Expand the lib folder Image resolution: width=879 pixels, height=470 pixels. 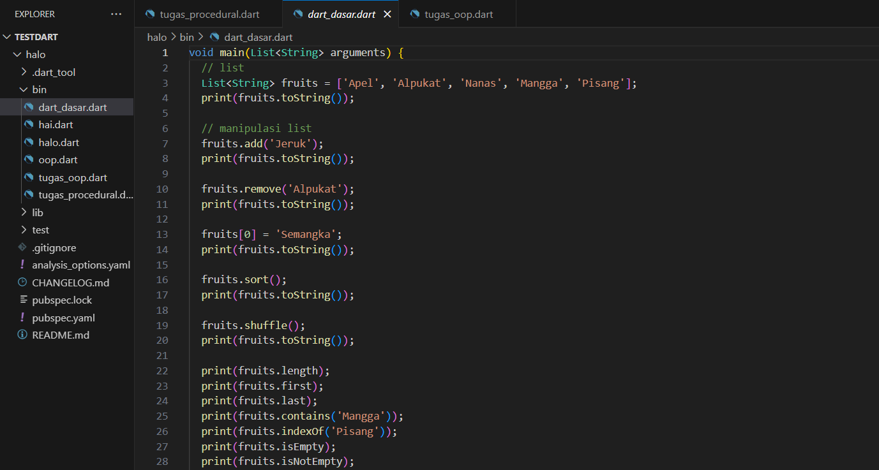pyautogui.click(x=24, y=212)
